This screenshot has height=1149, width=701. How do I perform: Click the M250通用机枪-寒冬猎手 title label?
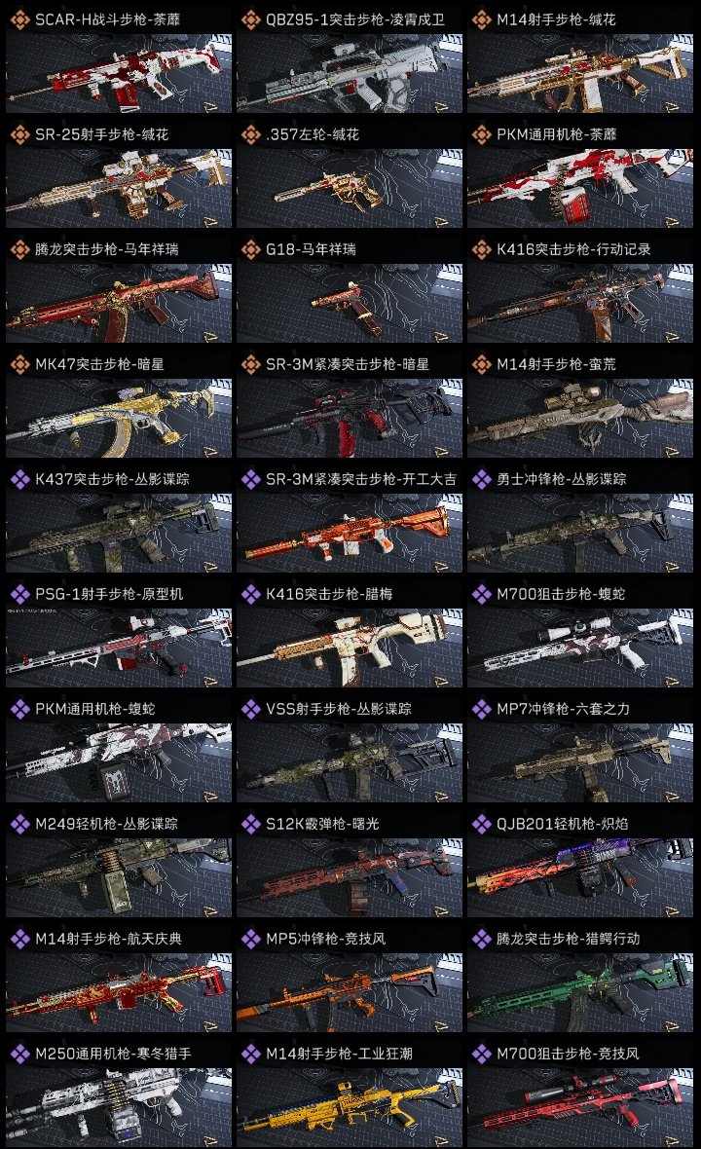coord(113,1054)
